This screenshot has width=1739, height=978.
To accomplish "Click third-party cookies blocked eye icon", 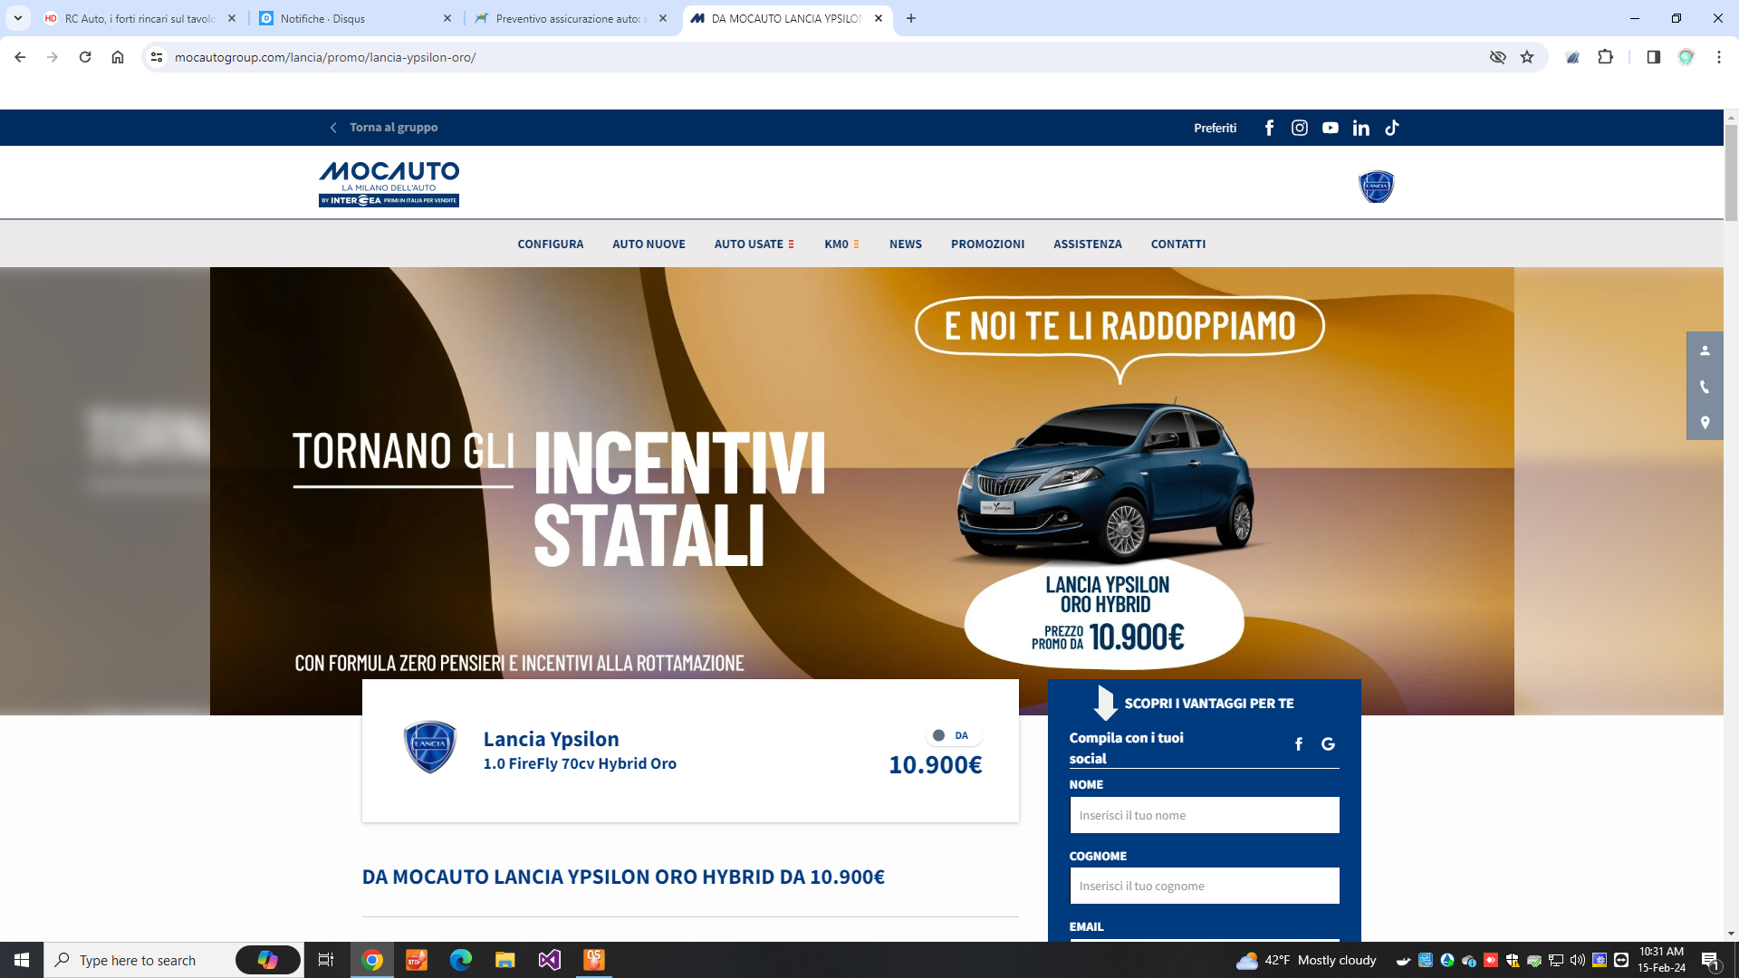I will 1497,57.
